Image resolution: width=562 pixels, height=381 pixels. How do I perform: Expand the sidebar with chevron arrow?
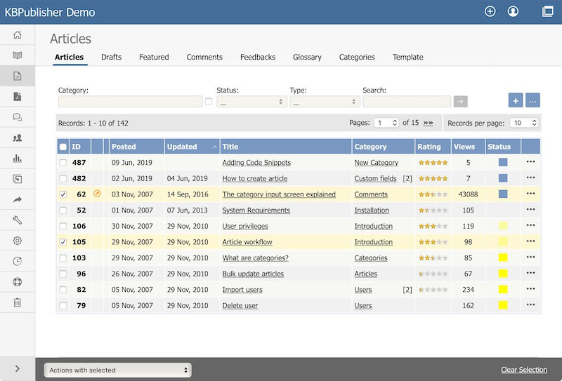(17, 368)
